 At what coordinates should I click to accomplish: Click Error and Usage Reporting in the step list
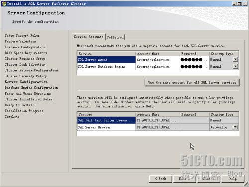pyautogui.click(x=28, y=93)
